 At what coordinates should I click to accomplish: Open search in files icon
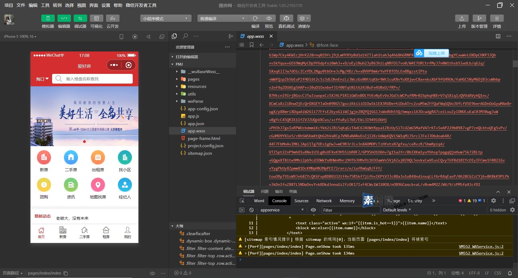coord(185,36)
